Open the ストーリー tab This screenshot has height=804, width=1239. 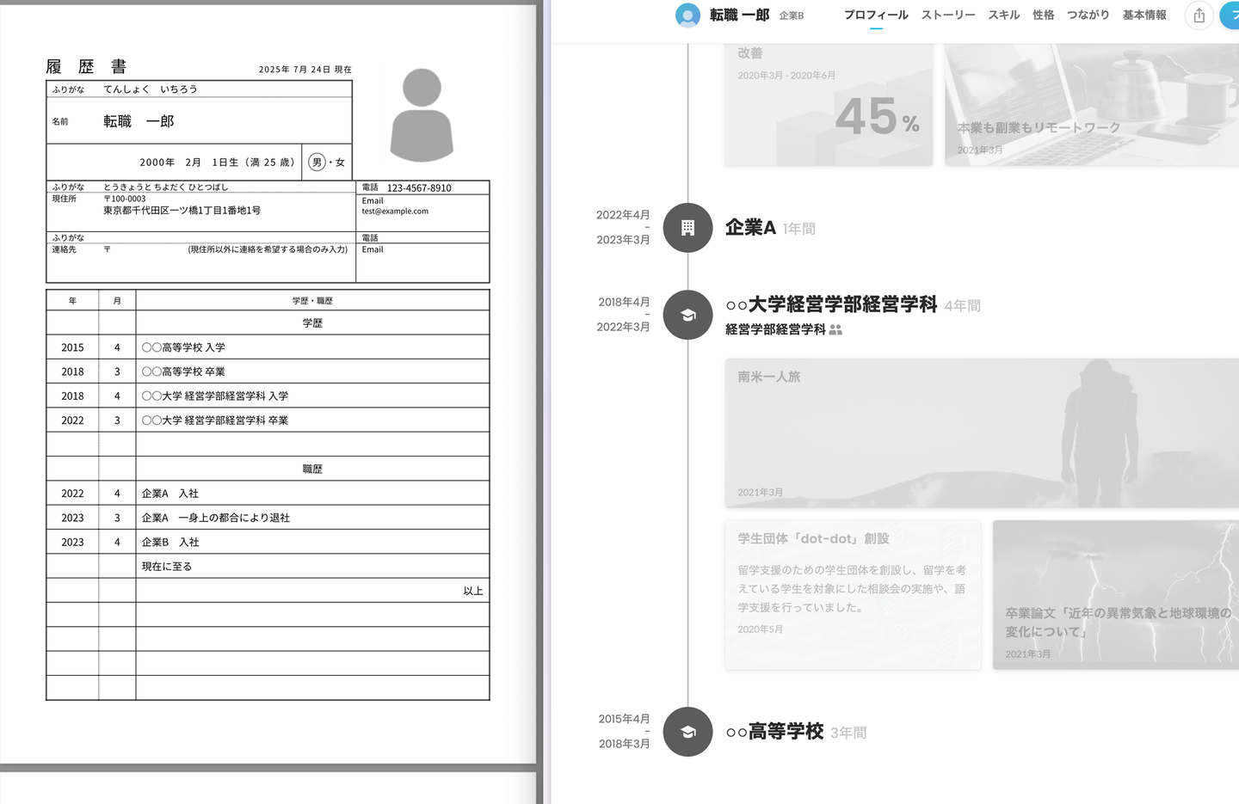(x=948, y=15)
